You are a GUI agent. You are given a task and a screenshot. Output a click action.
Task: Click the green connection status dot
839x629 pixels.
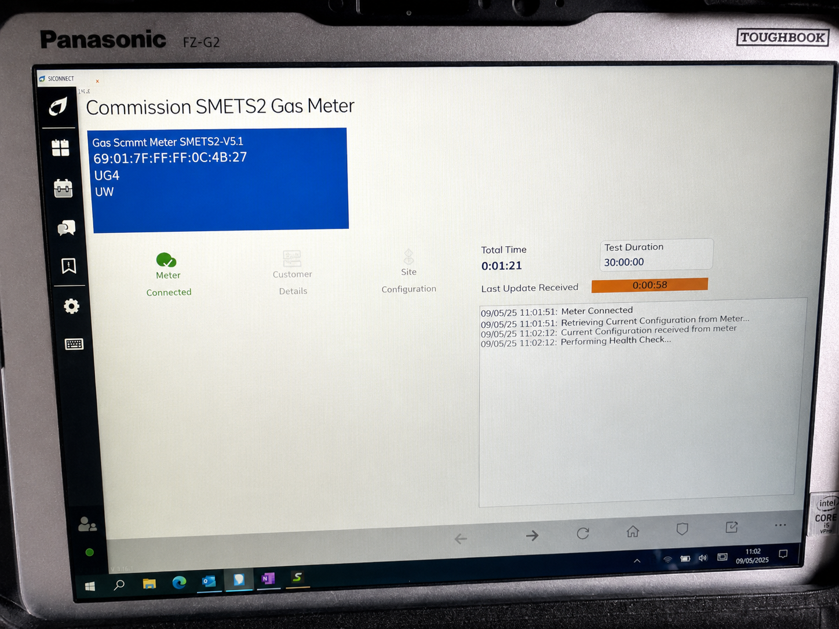tap(89, 552)
